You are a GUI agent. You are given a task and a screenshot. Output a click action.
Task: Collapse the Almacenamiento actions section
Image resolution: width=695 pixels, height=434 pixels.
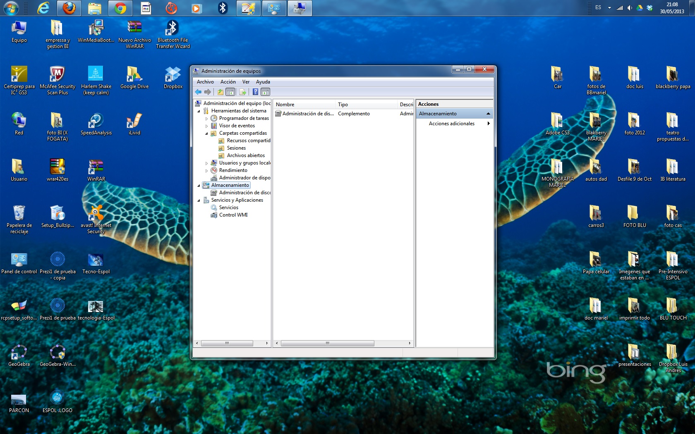click(488, 114)
